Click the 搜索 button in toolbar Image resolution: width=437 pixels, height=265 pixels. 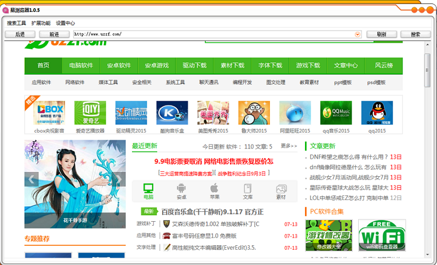pyautogui.click(x=416, y=34)
